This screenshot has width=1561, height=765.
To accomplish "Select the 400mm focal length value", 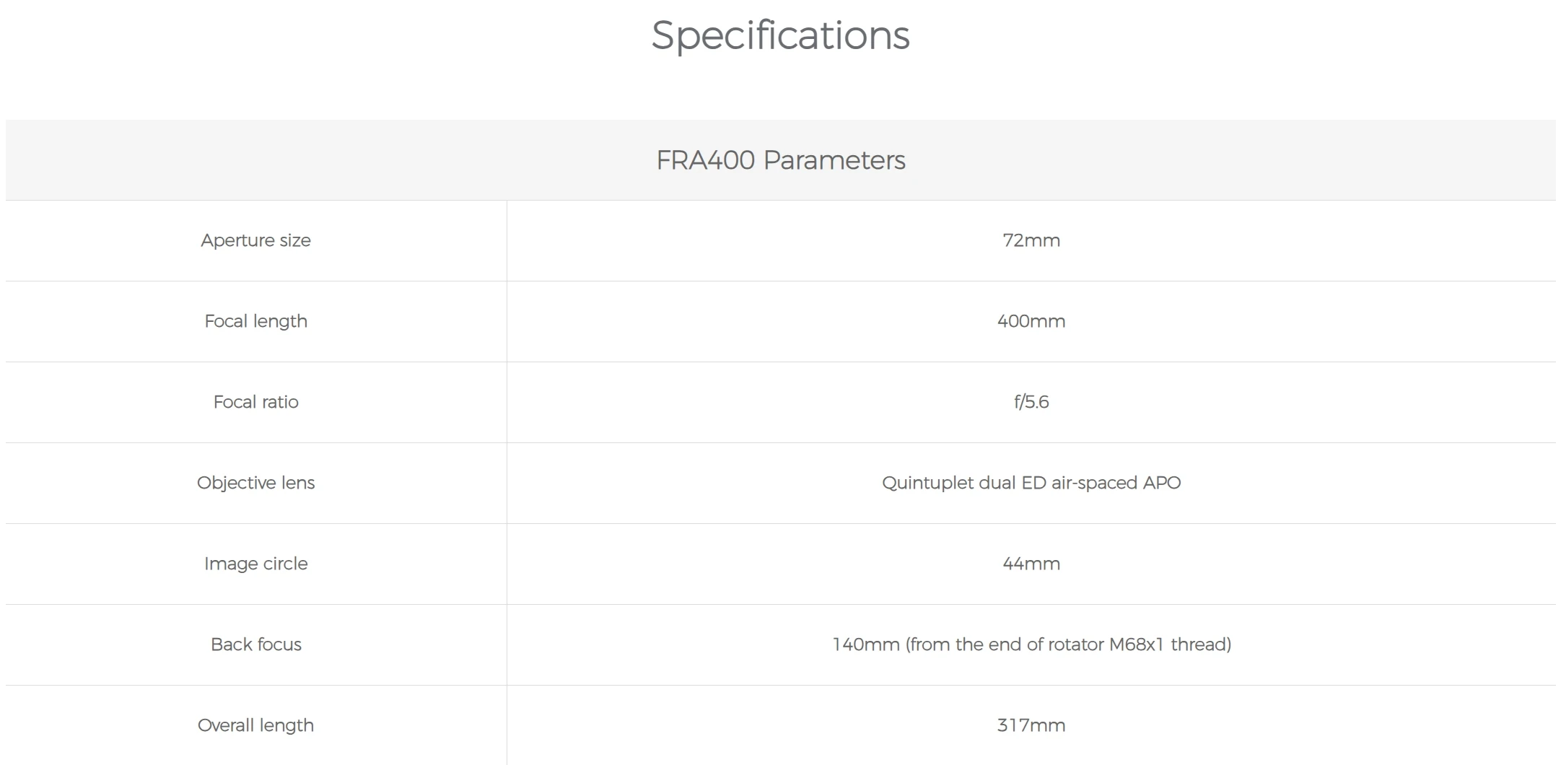I will pos(1031,321).
